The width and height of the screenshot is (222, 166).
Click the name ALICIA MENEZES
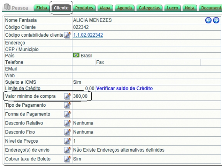[92, 20]
